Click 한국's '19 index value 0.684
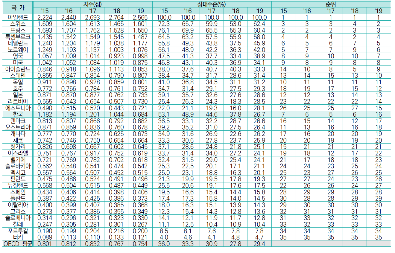This screenshot has height=253, width=395. click(140, 114)
